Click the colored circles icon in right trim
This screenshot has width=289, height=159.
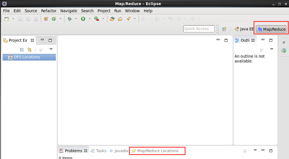[284, 50]
